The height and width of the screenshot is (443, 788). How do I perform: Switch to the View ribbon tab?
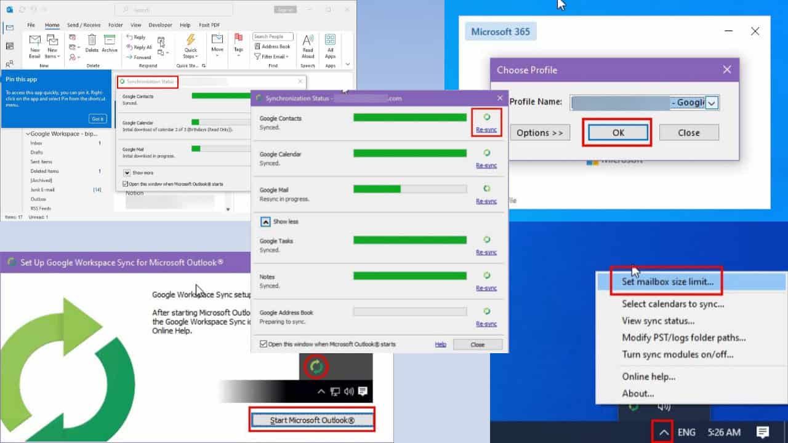[x=135, y=25]
